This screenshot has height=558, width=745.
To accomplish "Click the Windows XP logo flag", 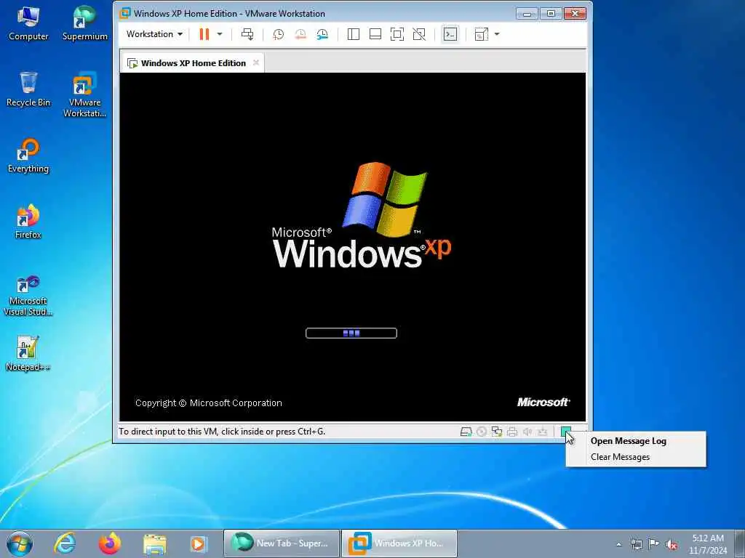I will point(385,199).
